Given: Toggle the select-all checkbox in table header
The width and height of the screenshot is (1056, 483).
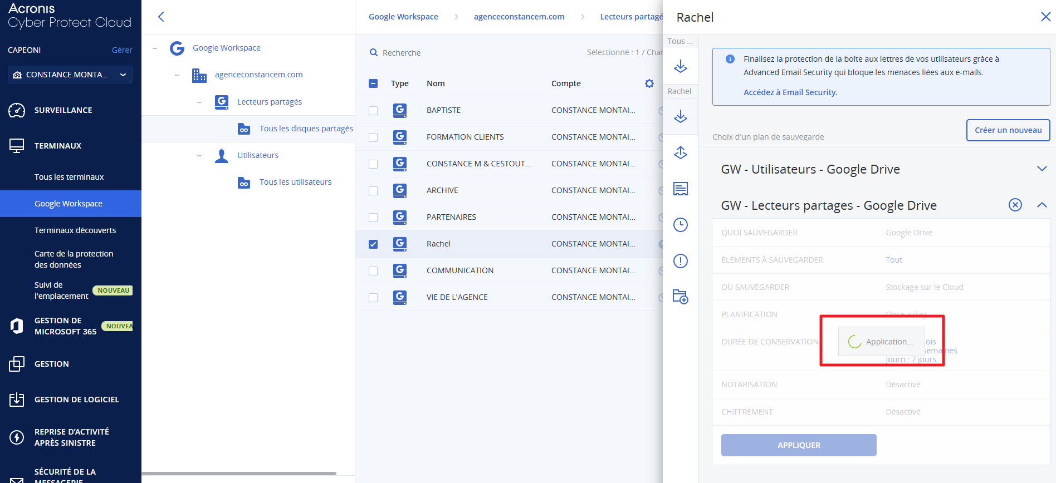Looking at the screenshot, I should tap(373, 83).
